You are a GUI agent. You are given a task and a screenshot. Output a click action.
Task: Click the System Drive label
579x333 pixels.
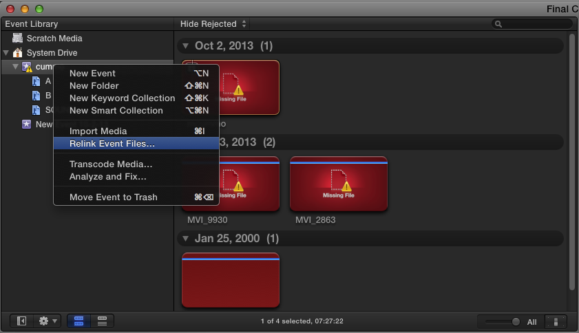coord(52,53)
